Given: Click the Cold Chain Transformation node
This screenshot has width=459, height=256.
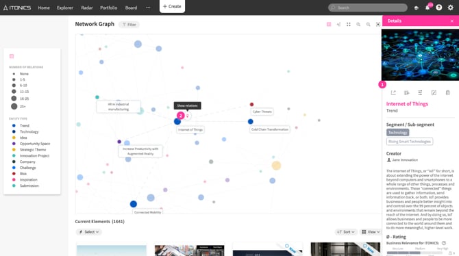Looking at the screenshot, I should (x=251, y=121).
